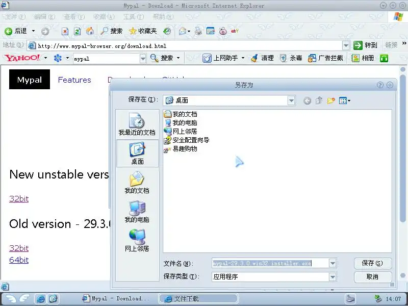Click the 文件名 filename input field
This screenshot has width=408, height=306.
pos(270,263)
